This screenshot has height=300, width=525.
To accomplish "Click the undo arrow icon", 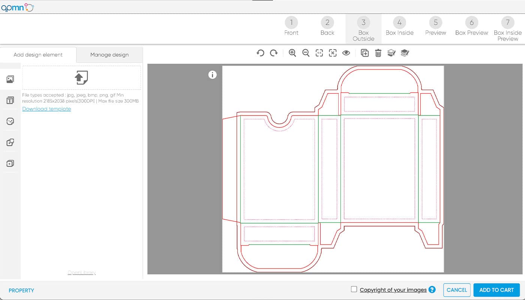I will click(260, 53).
